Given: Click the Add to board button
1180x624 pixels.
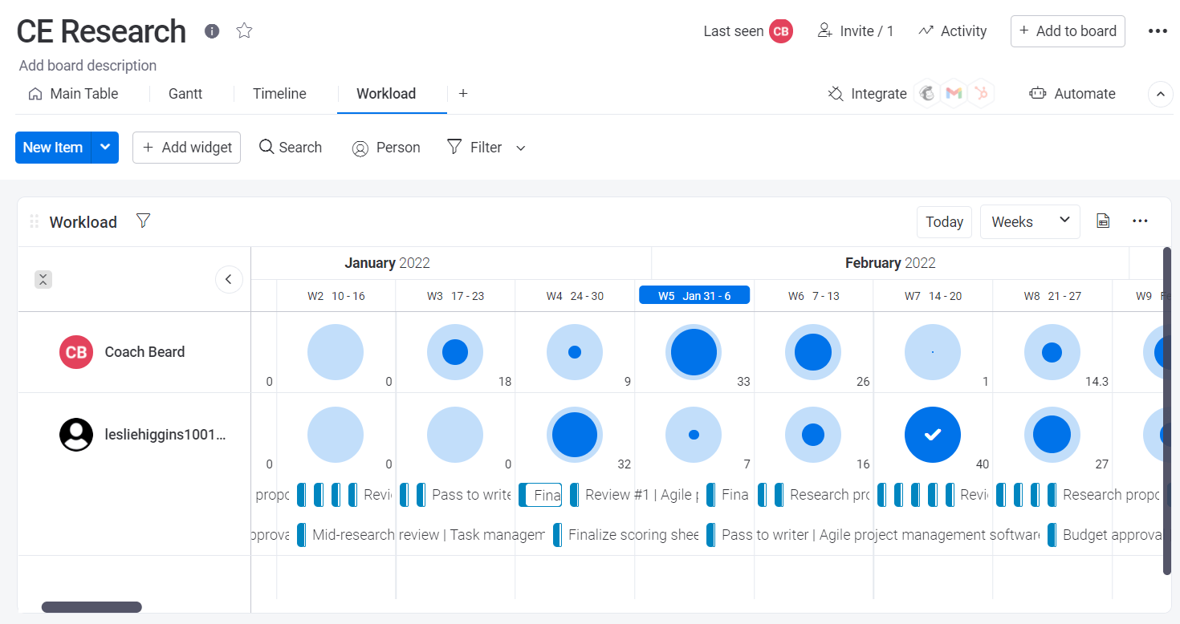Looking at the screenshot, I should pos(1068,30).
